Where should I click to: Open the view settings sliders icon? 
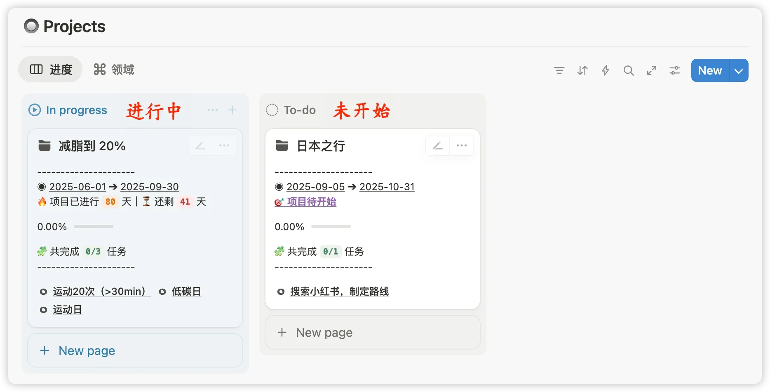coord(675,70)
